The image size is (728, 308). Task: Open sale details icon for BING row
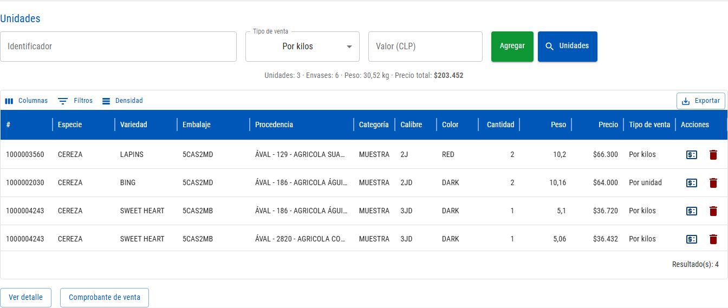click(x=691, y=183)
